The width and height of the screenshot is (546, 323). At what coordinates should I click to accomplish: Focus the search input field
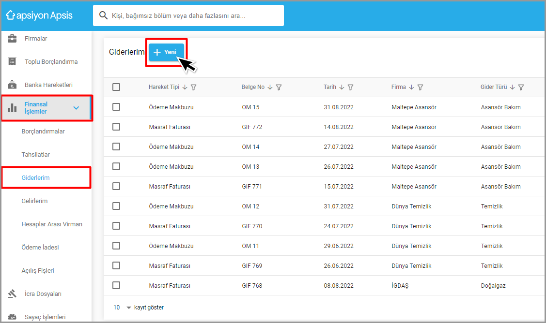click(x=188, y=15)
